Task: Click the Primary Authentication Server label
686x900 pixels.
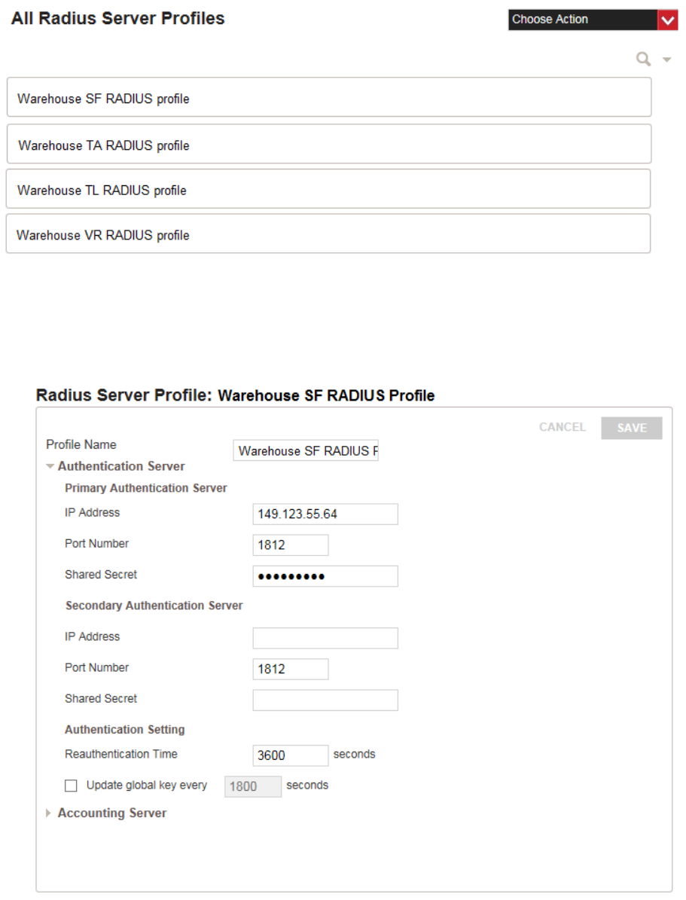Action: point(146,488)
